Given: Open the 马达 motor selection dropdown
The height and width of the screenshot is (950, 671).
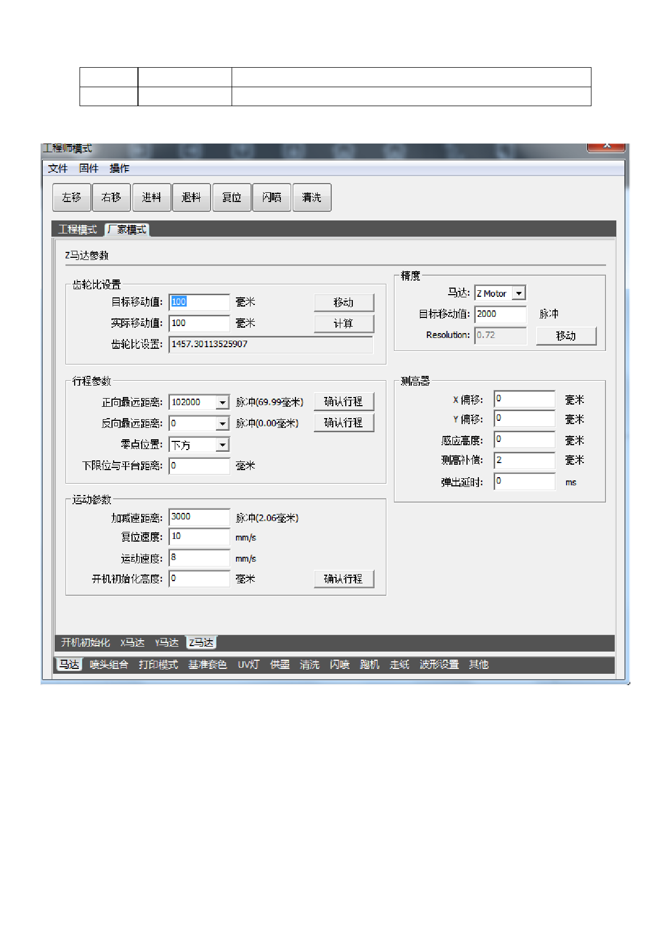Looking at the screenshot, I should pos(518,294).
